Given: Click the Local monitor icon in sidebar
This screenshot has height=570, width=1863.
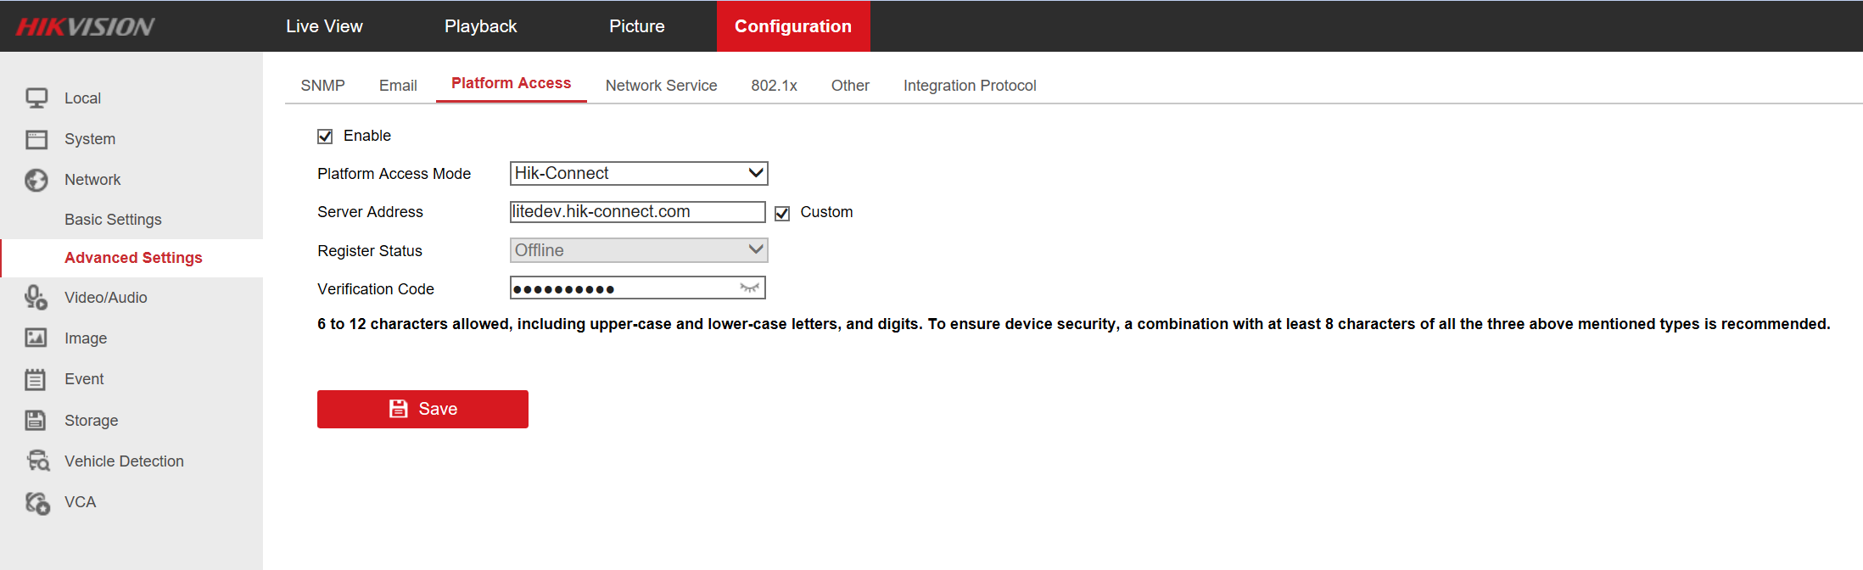Looking at the screenshot, I should tap(36, 98).
